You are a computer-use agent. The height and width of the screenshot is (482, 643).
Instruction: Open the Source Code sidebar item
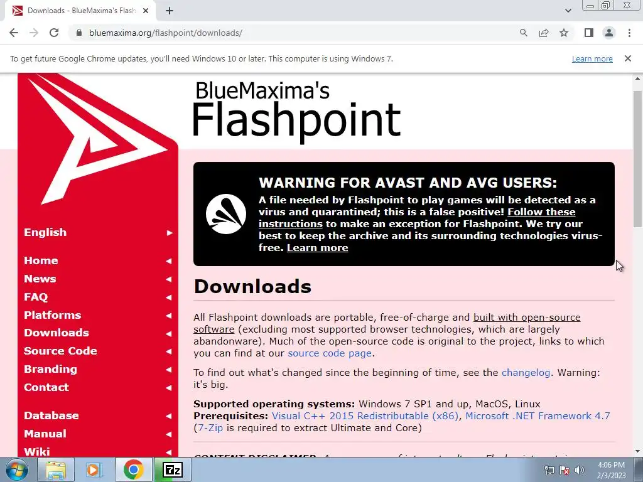[x=61, y=351]
